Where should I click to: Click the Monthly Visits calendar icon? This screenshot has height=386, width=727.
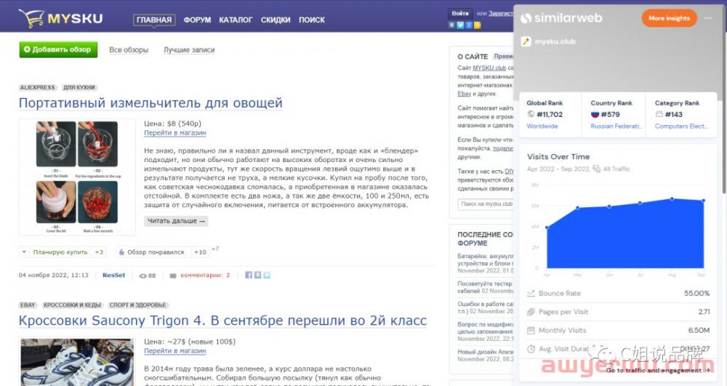point(531,331)
